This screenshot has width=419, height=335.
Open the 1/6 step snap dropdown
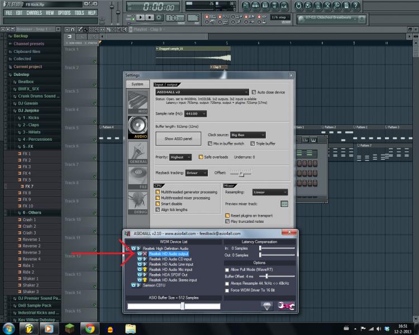click(280, 17)
